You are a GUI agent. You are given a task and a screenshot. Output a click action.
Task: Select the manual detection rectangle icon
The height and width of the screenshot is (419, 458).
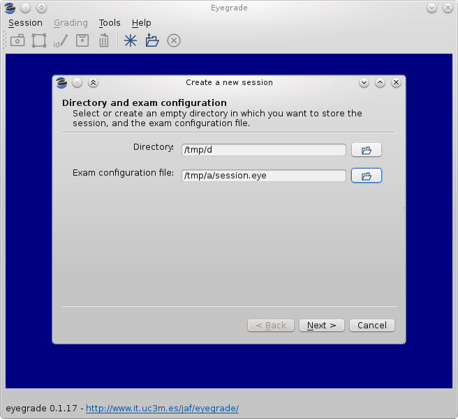[x=39, y=40]
